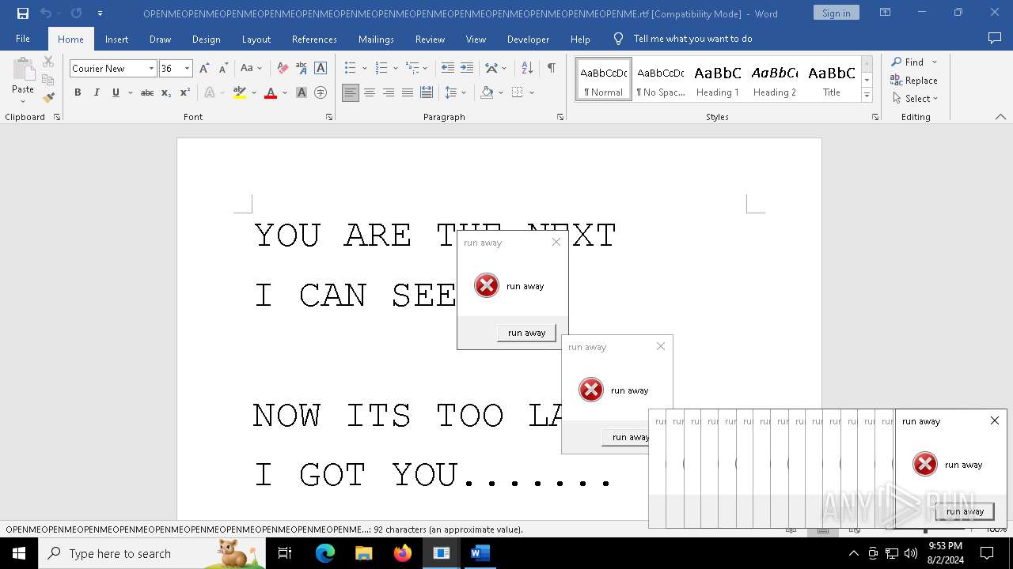
Task: Switch to the Insert tab
Action: [x=116, y=39]
